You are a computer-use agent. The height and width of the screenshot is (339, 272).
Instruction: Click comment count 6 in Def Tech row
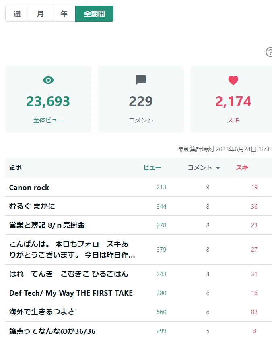[208, 293]
